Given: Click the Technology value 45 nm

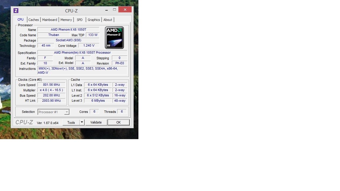Looking at the screenshot, I should 46,45.
